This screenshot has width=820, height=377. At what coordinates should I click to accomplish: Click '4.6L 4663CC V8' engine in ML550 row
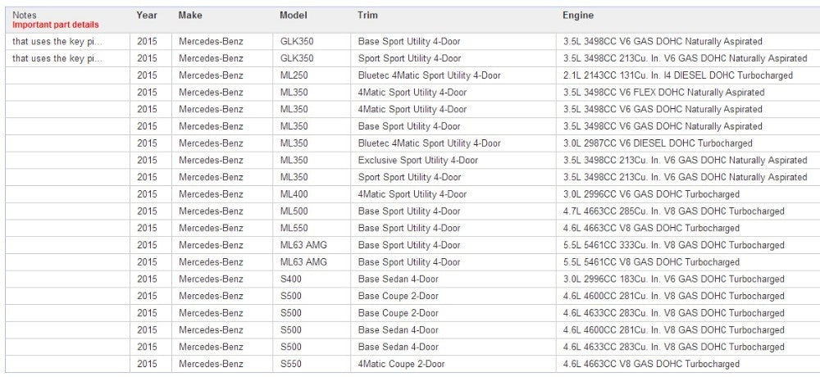(651, 228)
